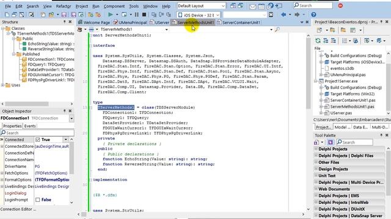Click the Save file toolbar icon
Image resolution: width=391 pixels, height=219 pixels.
coord(64,15)
